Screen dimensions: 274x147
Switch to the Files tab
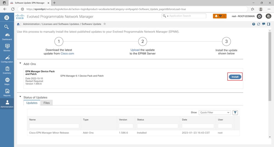(x=47, y=103)
